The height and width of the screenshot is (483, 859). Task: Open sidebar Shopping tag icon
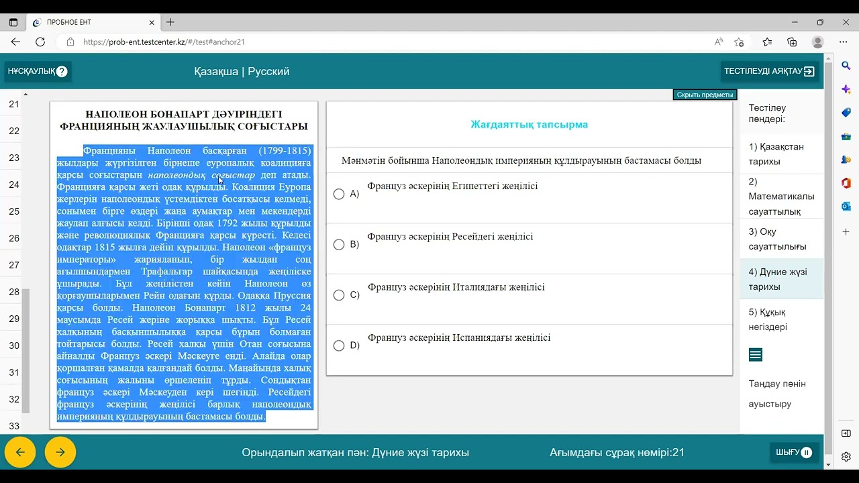(x=846, y=113)
